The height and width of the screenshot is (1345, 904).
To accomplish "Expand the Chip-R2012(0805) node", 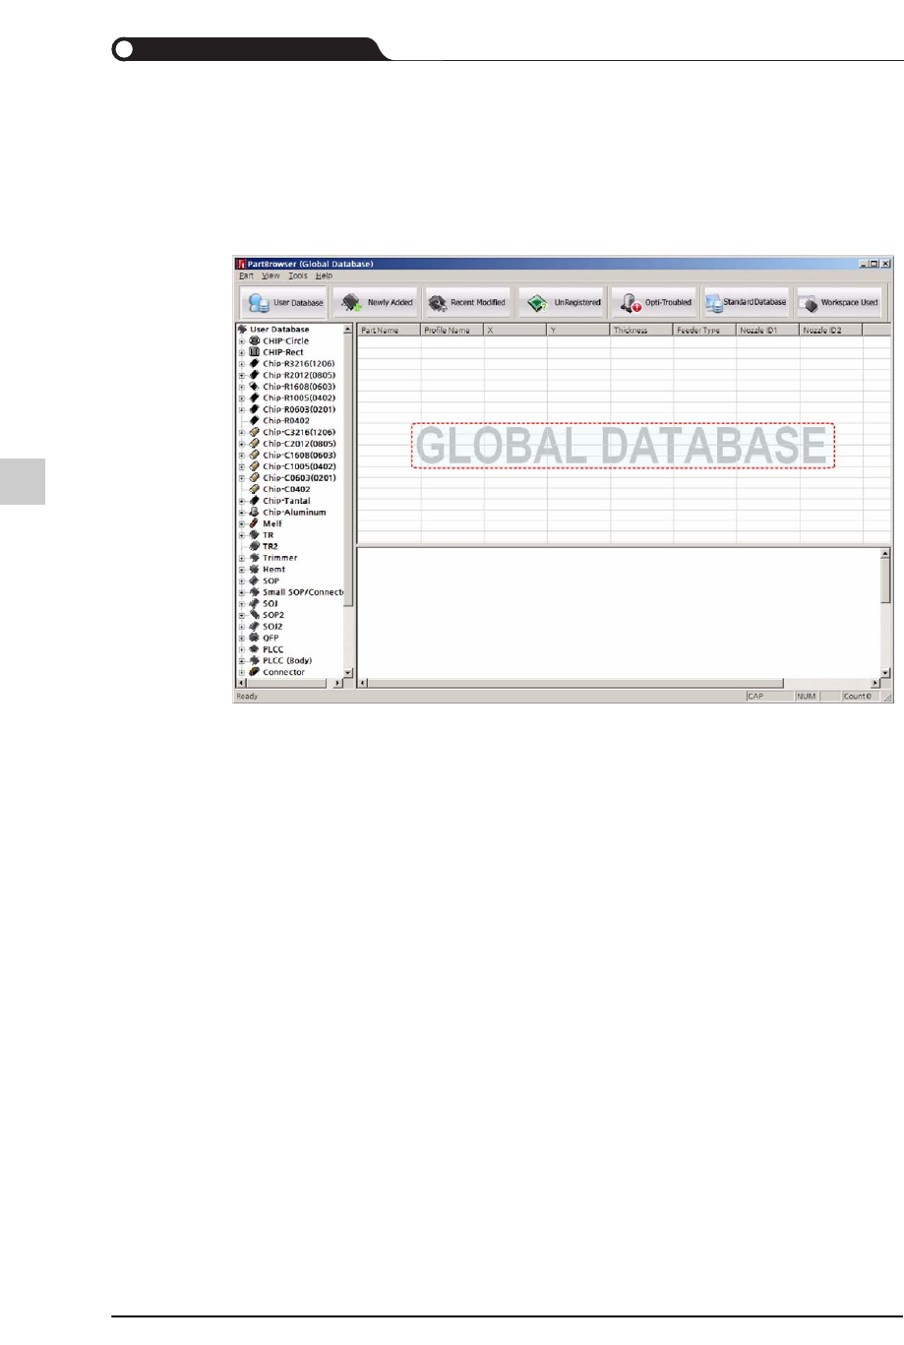I will pyautogui.click(x=242, y=375).
